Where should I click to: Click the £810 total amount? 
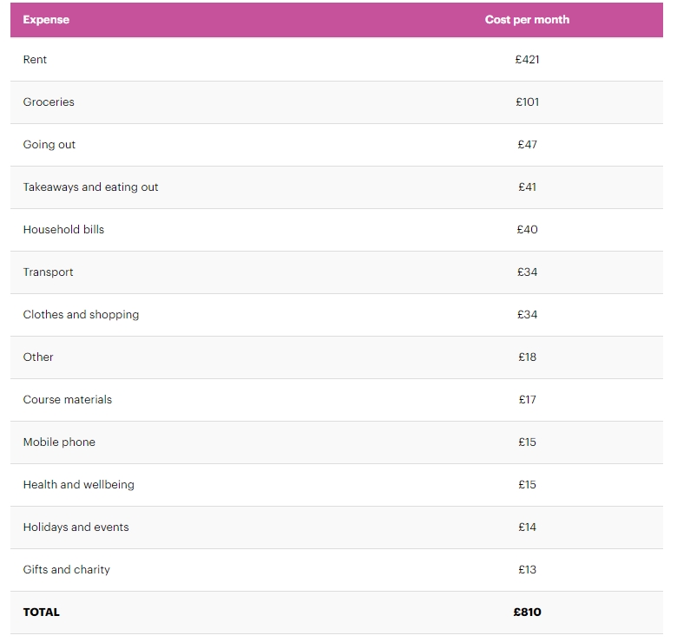coord(527,613)
